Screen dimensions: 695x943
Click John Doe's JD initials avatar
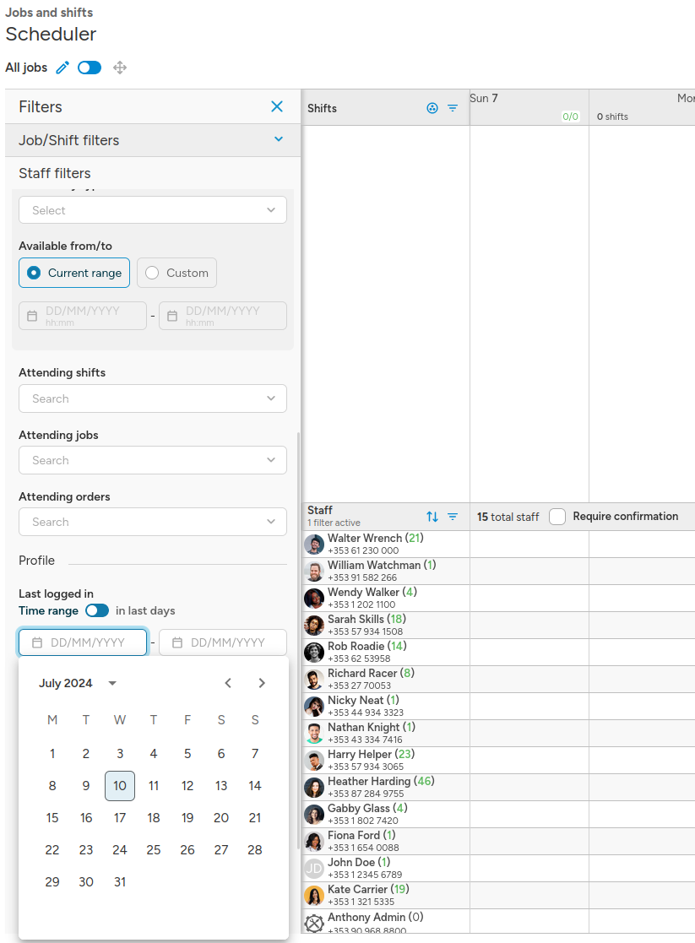(x=314, y=869)
